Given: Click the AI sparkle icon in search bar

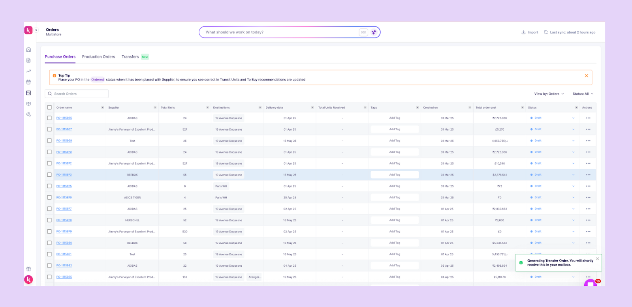Looking at the screenshot, I should coord(374,32).
